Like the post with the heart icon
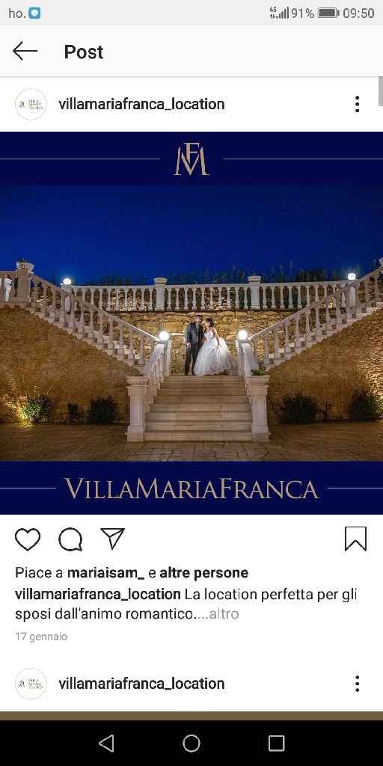 tap(28, 539)
